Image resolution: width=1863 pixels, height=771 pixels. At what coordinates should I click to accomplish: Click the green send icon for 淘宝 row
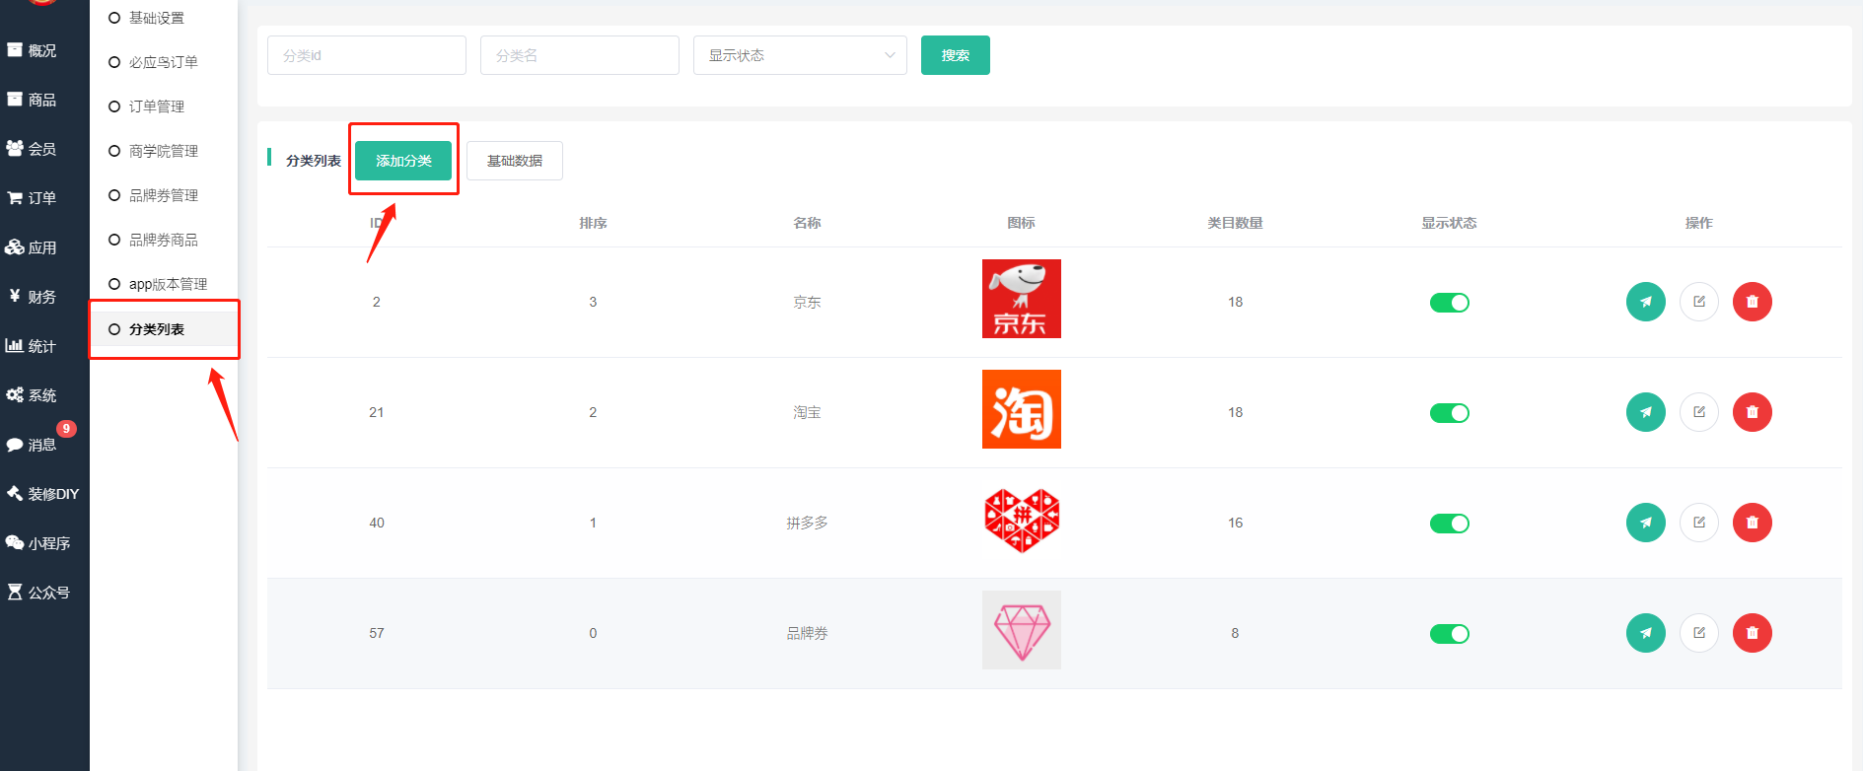[1645, 412]
